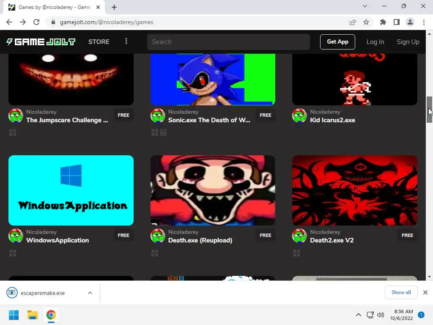Share this page icon in address bar

(x=352, y=22)
